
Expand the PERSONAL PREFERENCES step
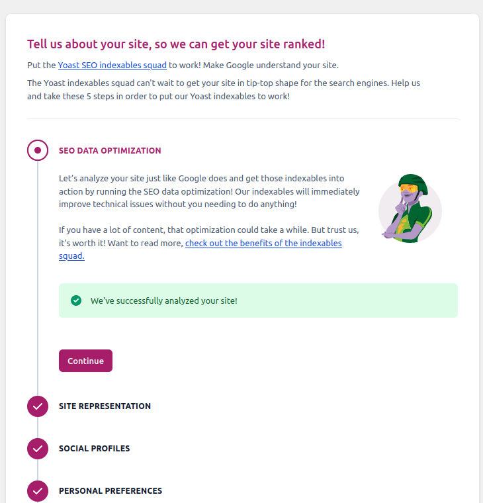point(110,491)
